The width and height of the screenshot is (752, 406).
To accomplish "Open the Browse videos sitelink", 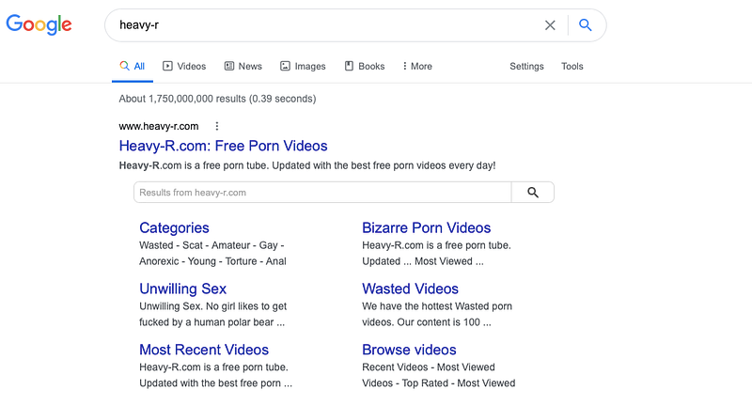I will 409,350.
